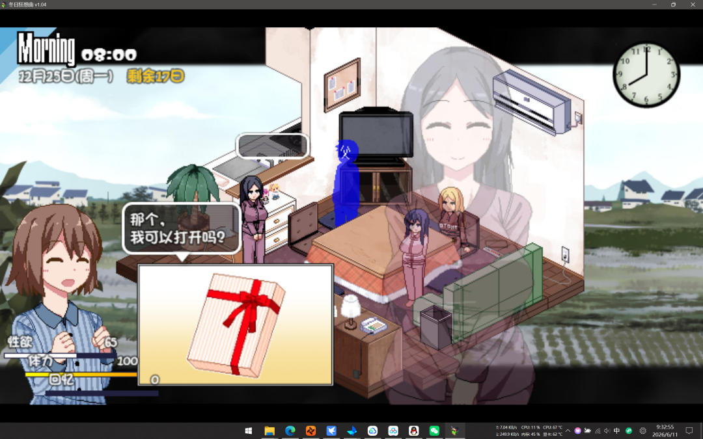This screenshot has height=439, width=703.
Task: Click the settings gear tray icon
Action: tap(642, 431)
